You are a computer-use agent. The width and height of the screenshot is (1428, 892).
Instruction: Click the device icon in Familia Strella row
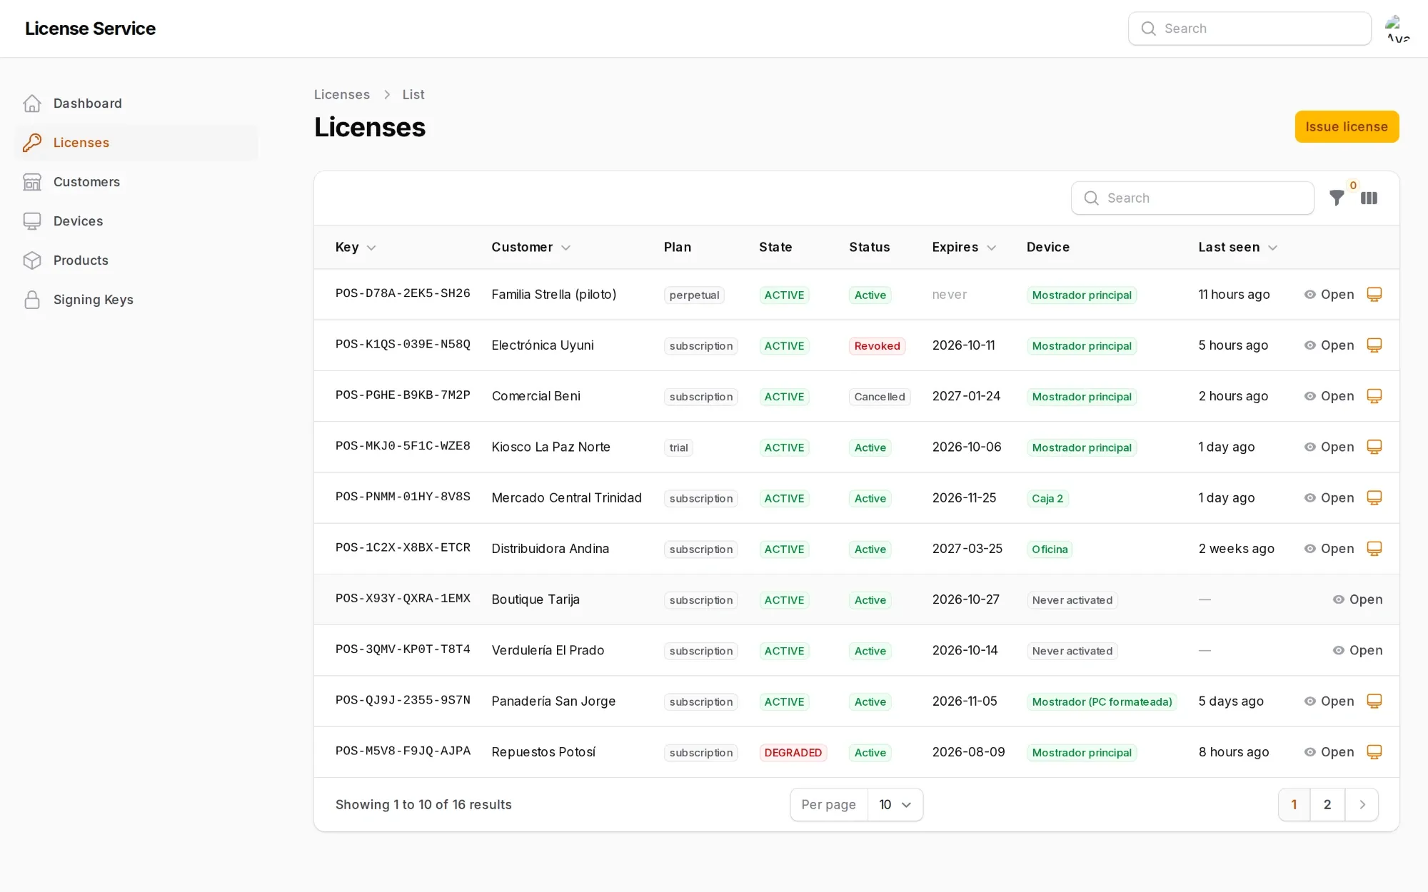click(1374, 294)
